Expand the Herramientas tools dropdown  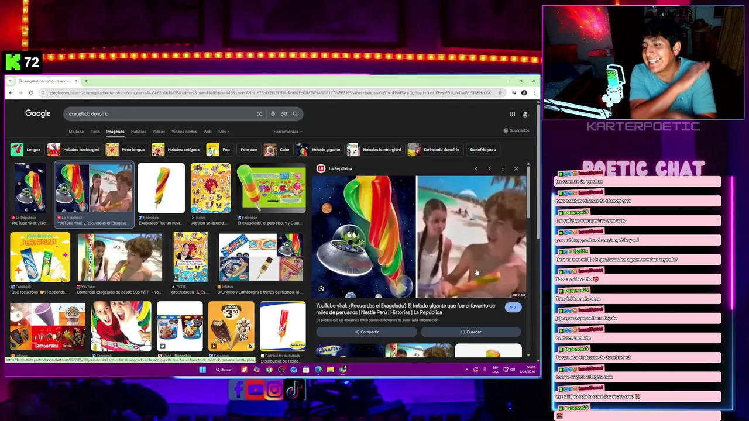[287, 132]
